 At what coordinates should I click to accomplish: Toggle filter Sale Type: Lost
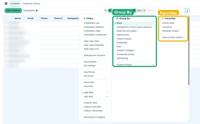coord(91,49)
